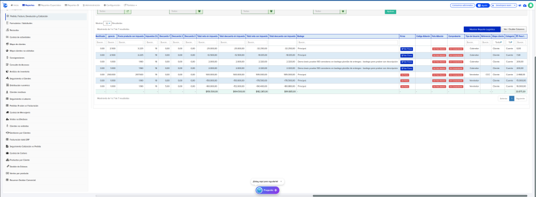
Task: Click the Resumen Gestion Comercial icon
Action: (7, 180)
